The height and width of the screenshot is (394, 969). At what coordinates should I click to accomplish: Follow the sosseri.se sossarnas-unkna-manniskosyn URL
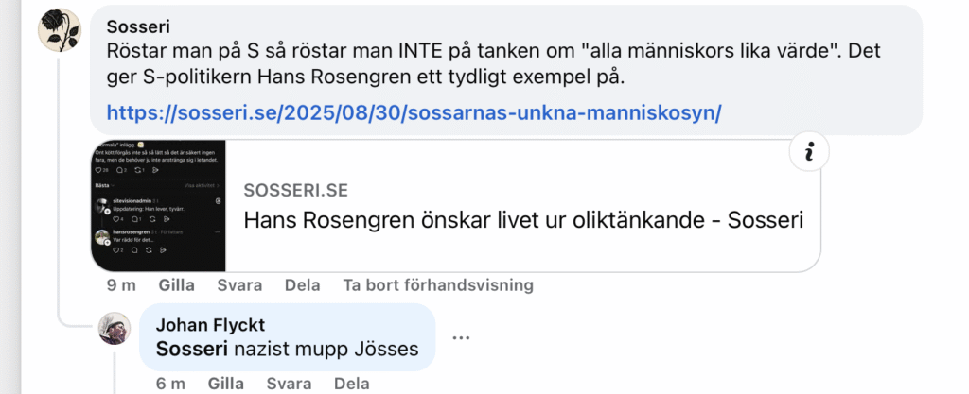pyautogui.click(x=414, y=112)
